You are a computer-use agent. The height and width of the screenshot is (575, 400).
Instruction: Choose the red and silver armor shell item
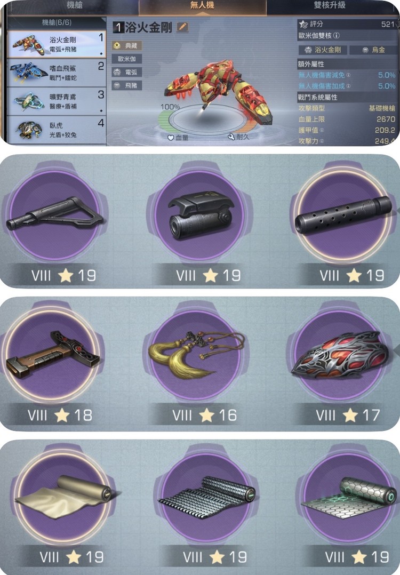click(340, 355)
